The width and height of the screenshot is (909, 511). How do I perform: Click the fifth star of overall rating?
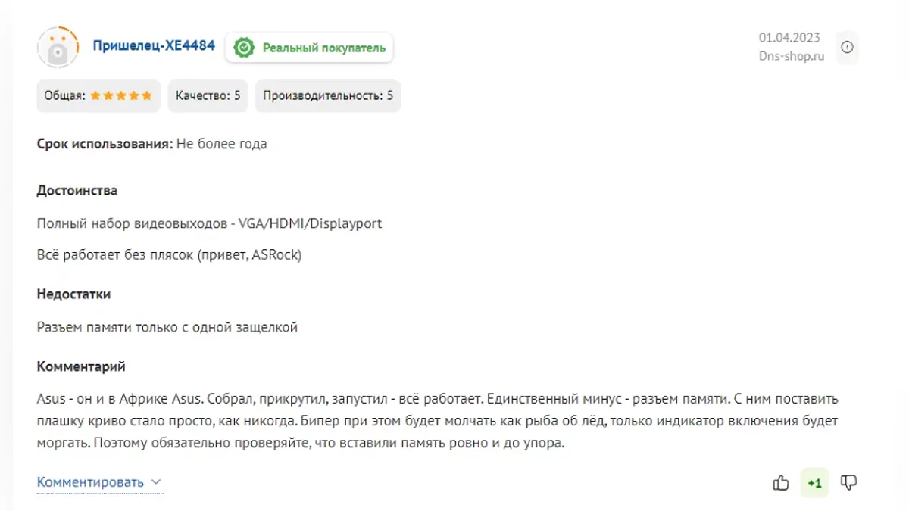[x=147, y=96]
